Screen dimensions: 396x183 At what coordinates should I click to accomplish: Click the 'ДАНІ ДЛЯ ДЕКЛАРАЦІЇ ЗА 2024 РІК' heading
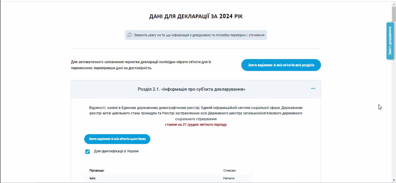pyautogui.click(x=199, y=17)
